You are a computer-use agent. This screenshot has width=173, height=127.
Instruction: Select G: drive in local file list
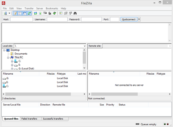[7, 78]
